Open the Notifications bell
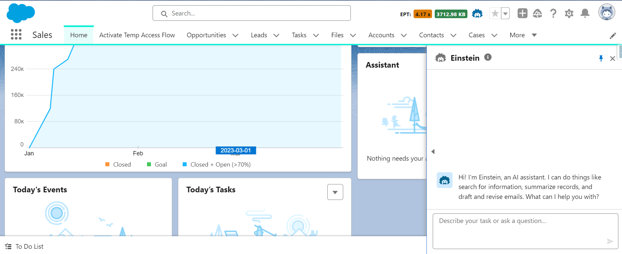622x254 pixels. coord(585,13)
